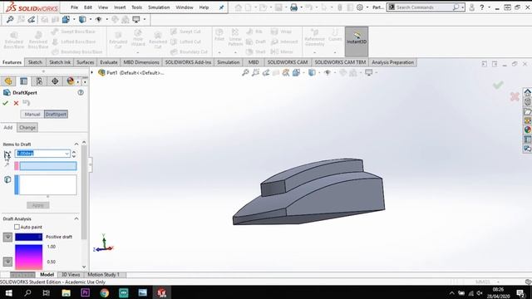Open File Explorer from taskbar
This screenshot has height=299, width=532.
[x=66, y=292]
